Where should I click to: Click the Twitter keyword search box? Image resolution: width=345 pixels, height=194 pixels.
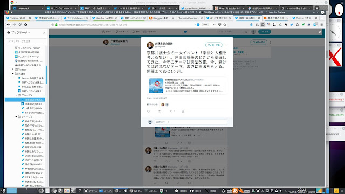[233, 32]
